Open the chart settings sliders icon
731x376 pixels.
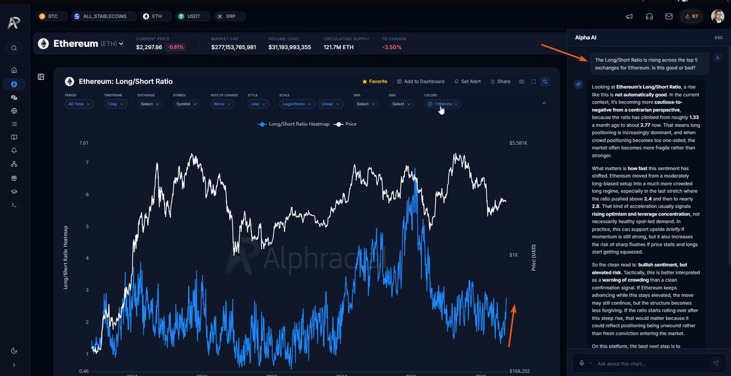pos(545,82)
